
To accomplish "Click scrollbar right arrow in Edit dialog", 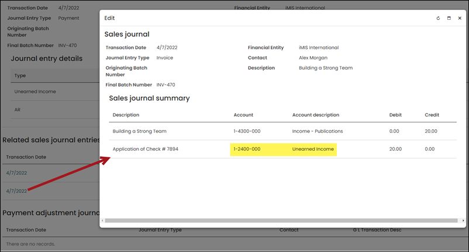I will 463,220.
